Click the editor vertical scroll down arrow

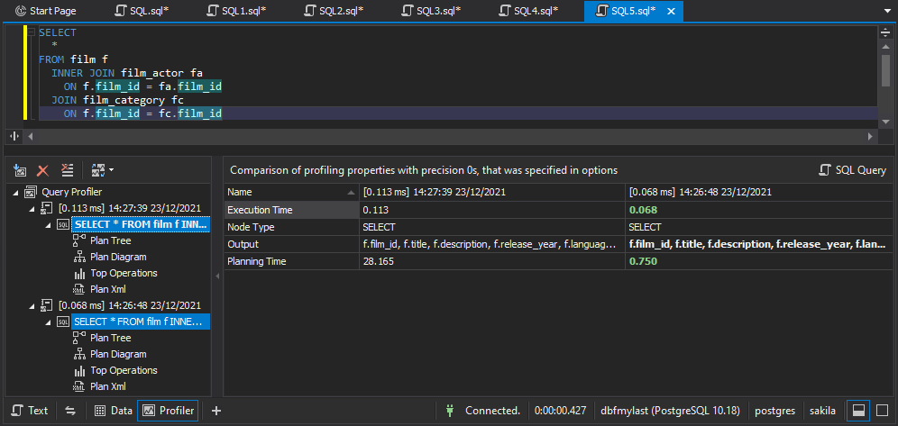click(885, 122)
